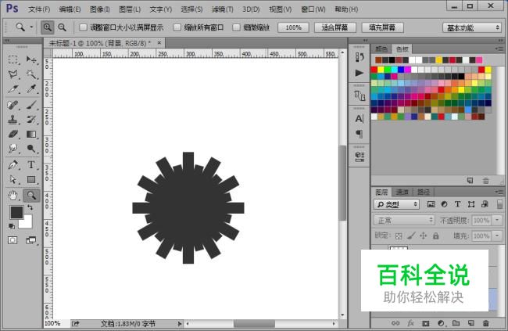
Task: Open the Character panel icon
Action: (360, 119)
